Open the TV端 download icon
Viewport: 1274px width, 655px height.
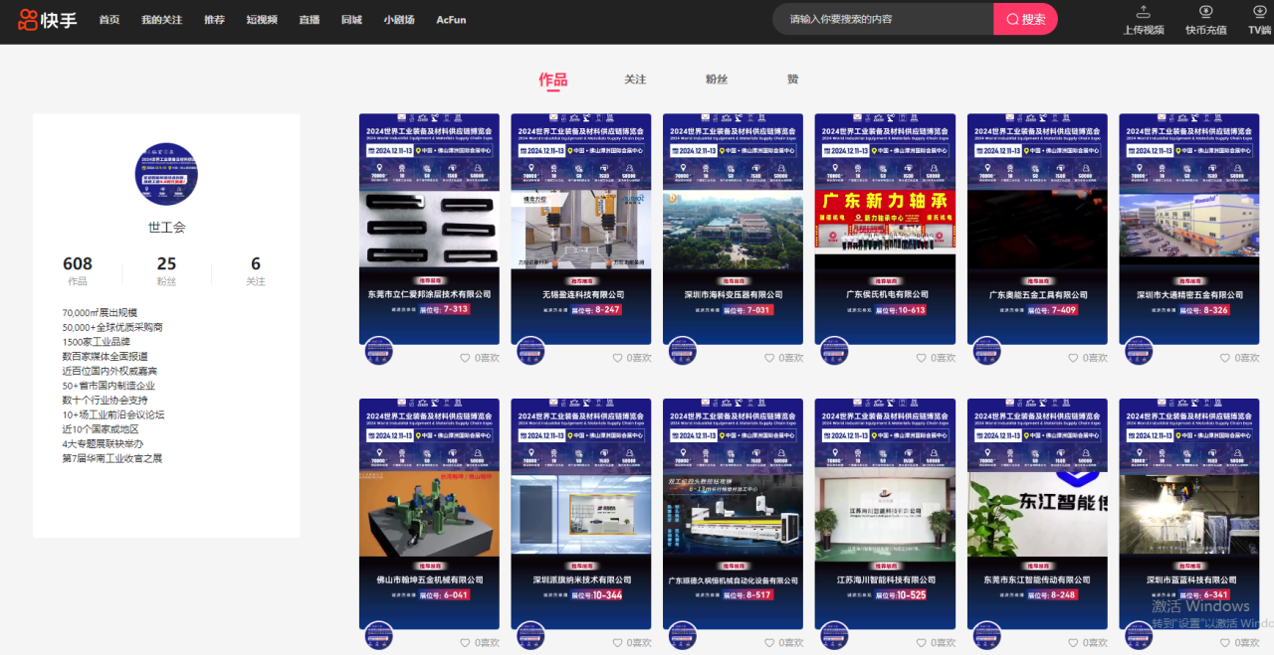pyautogui.click(x=1261, y=12)
